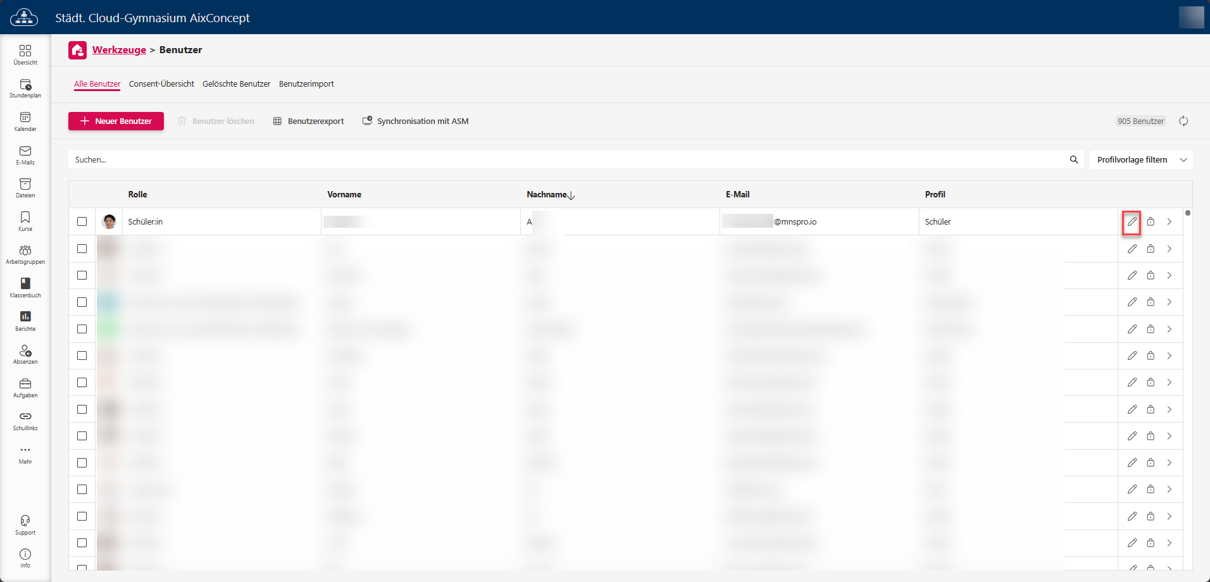Go to E-Mails in sidebar
The height and width of the screenshot is (582, 1210).
click(25, 155)
